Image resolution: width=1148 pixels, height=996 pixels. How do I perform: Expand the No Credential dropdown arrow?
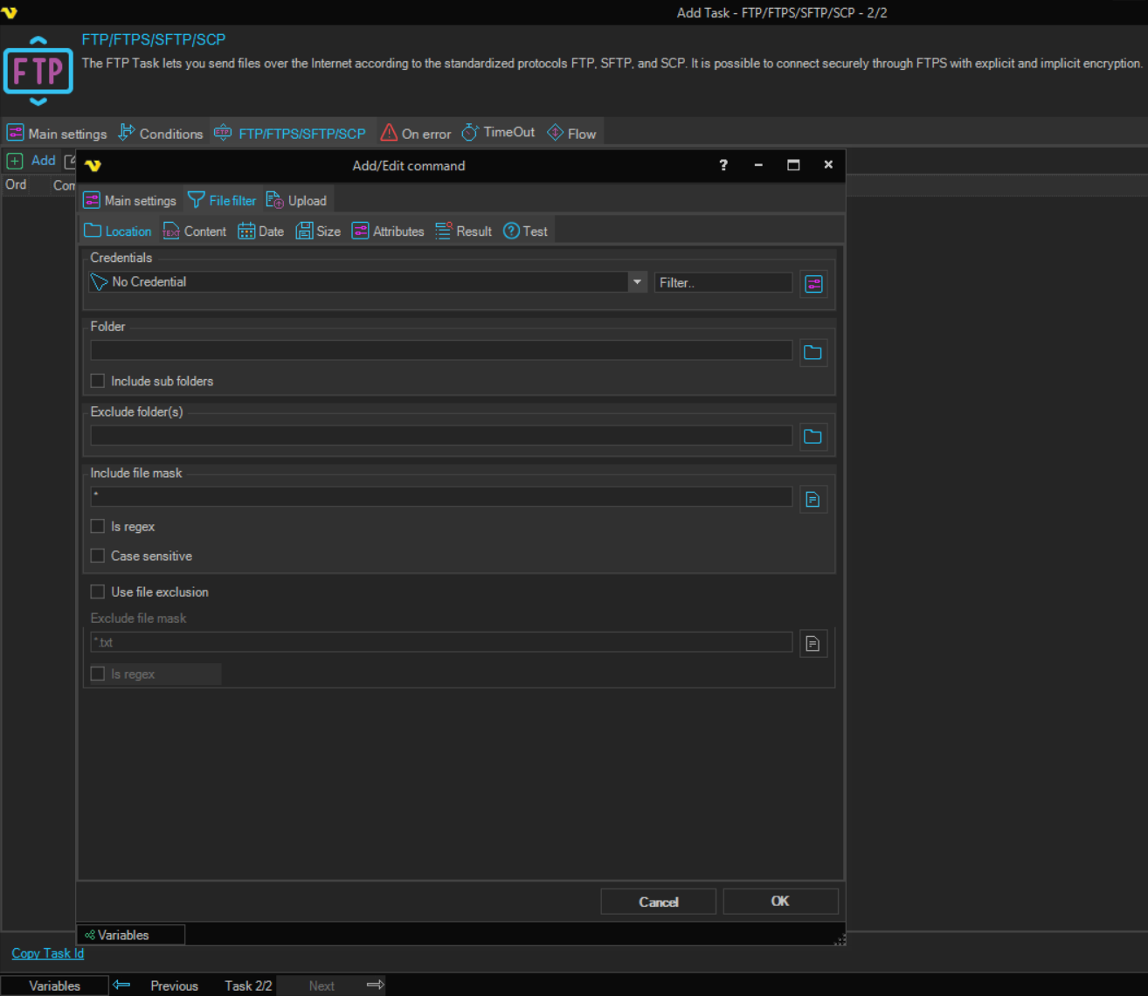(637, 282)
